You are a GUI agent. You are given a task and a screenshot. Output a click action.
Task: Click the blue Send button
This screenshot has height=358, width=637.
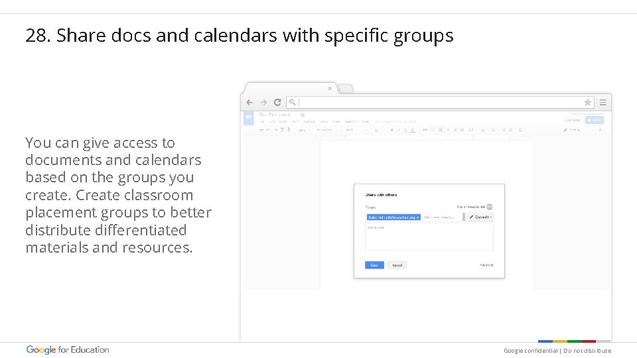click(x=374, y=265)
